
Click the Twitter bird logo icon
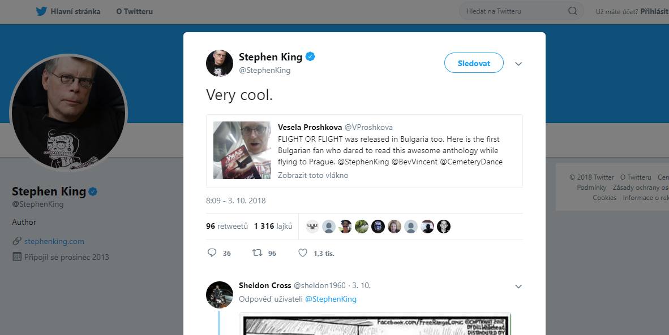click(x=41, y=11)
